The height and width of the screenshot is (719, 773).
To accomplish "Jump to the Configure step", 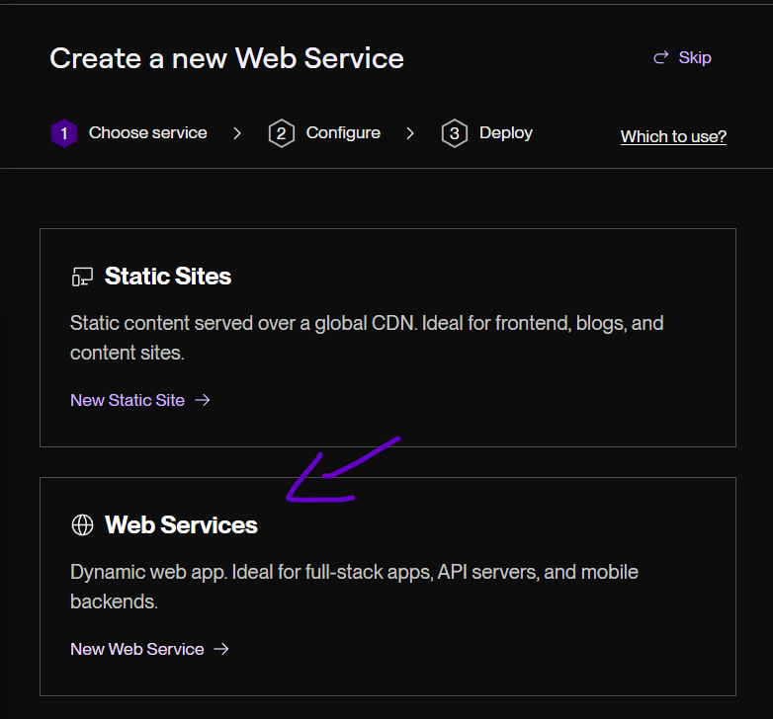I will pos(343,133).
